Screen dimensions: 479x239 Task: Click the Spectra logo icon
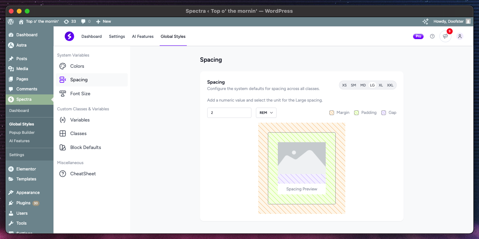pyautogui.click(x=69, y=36)
